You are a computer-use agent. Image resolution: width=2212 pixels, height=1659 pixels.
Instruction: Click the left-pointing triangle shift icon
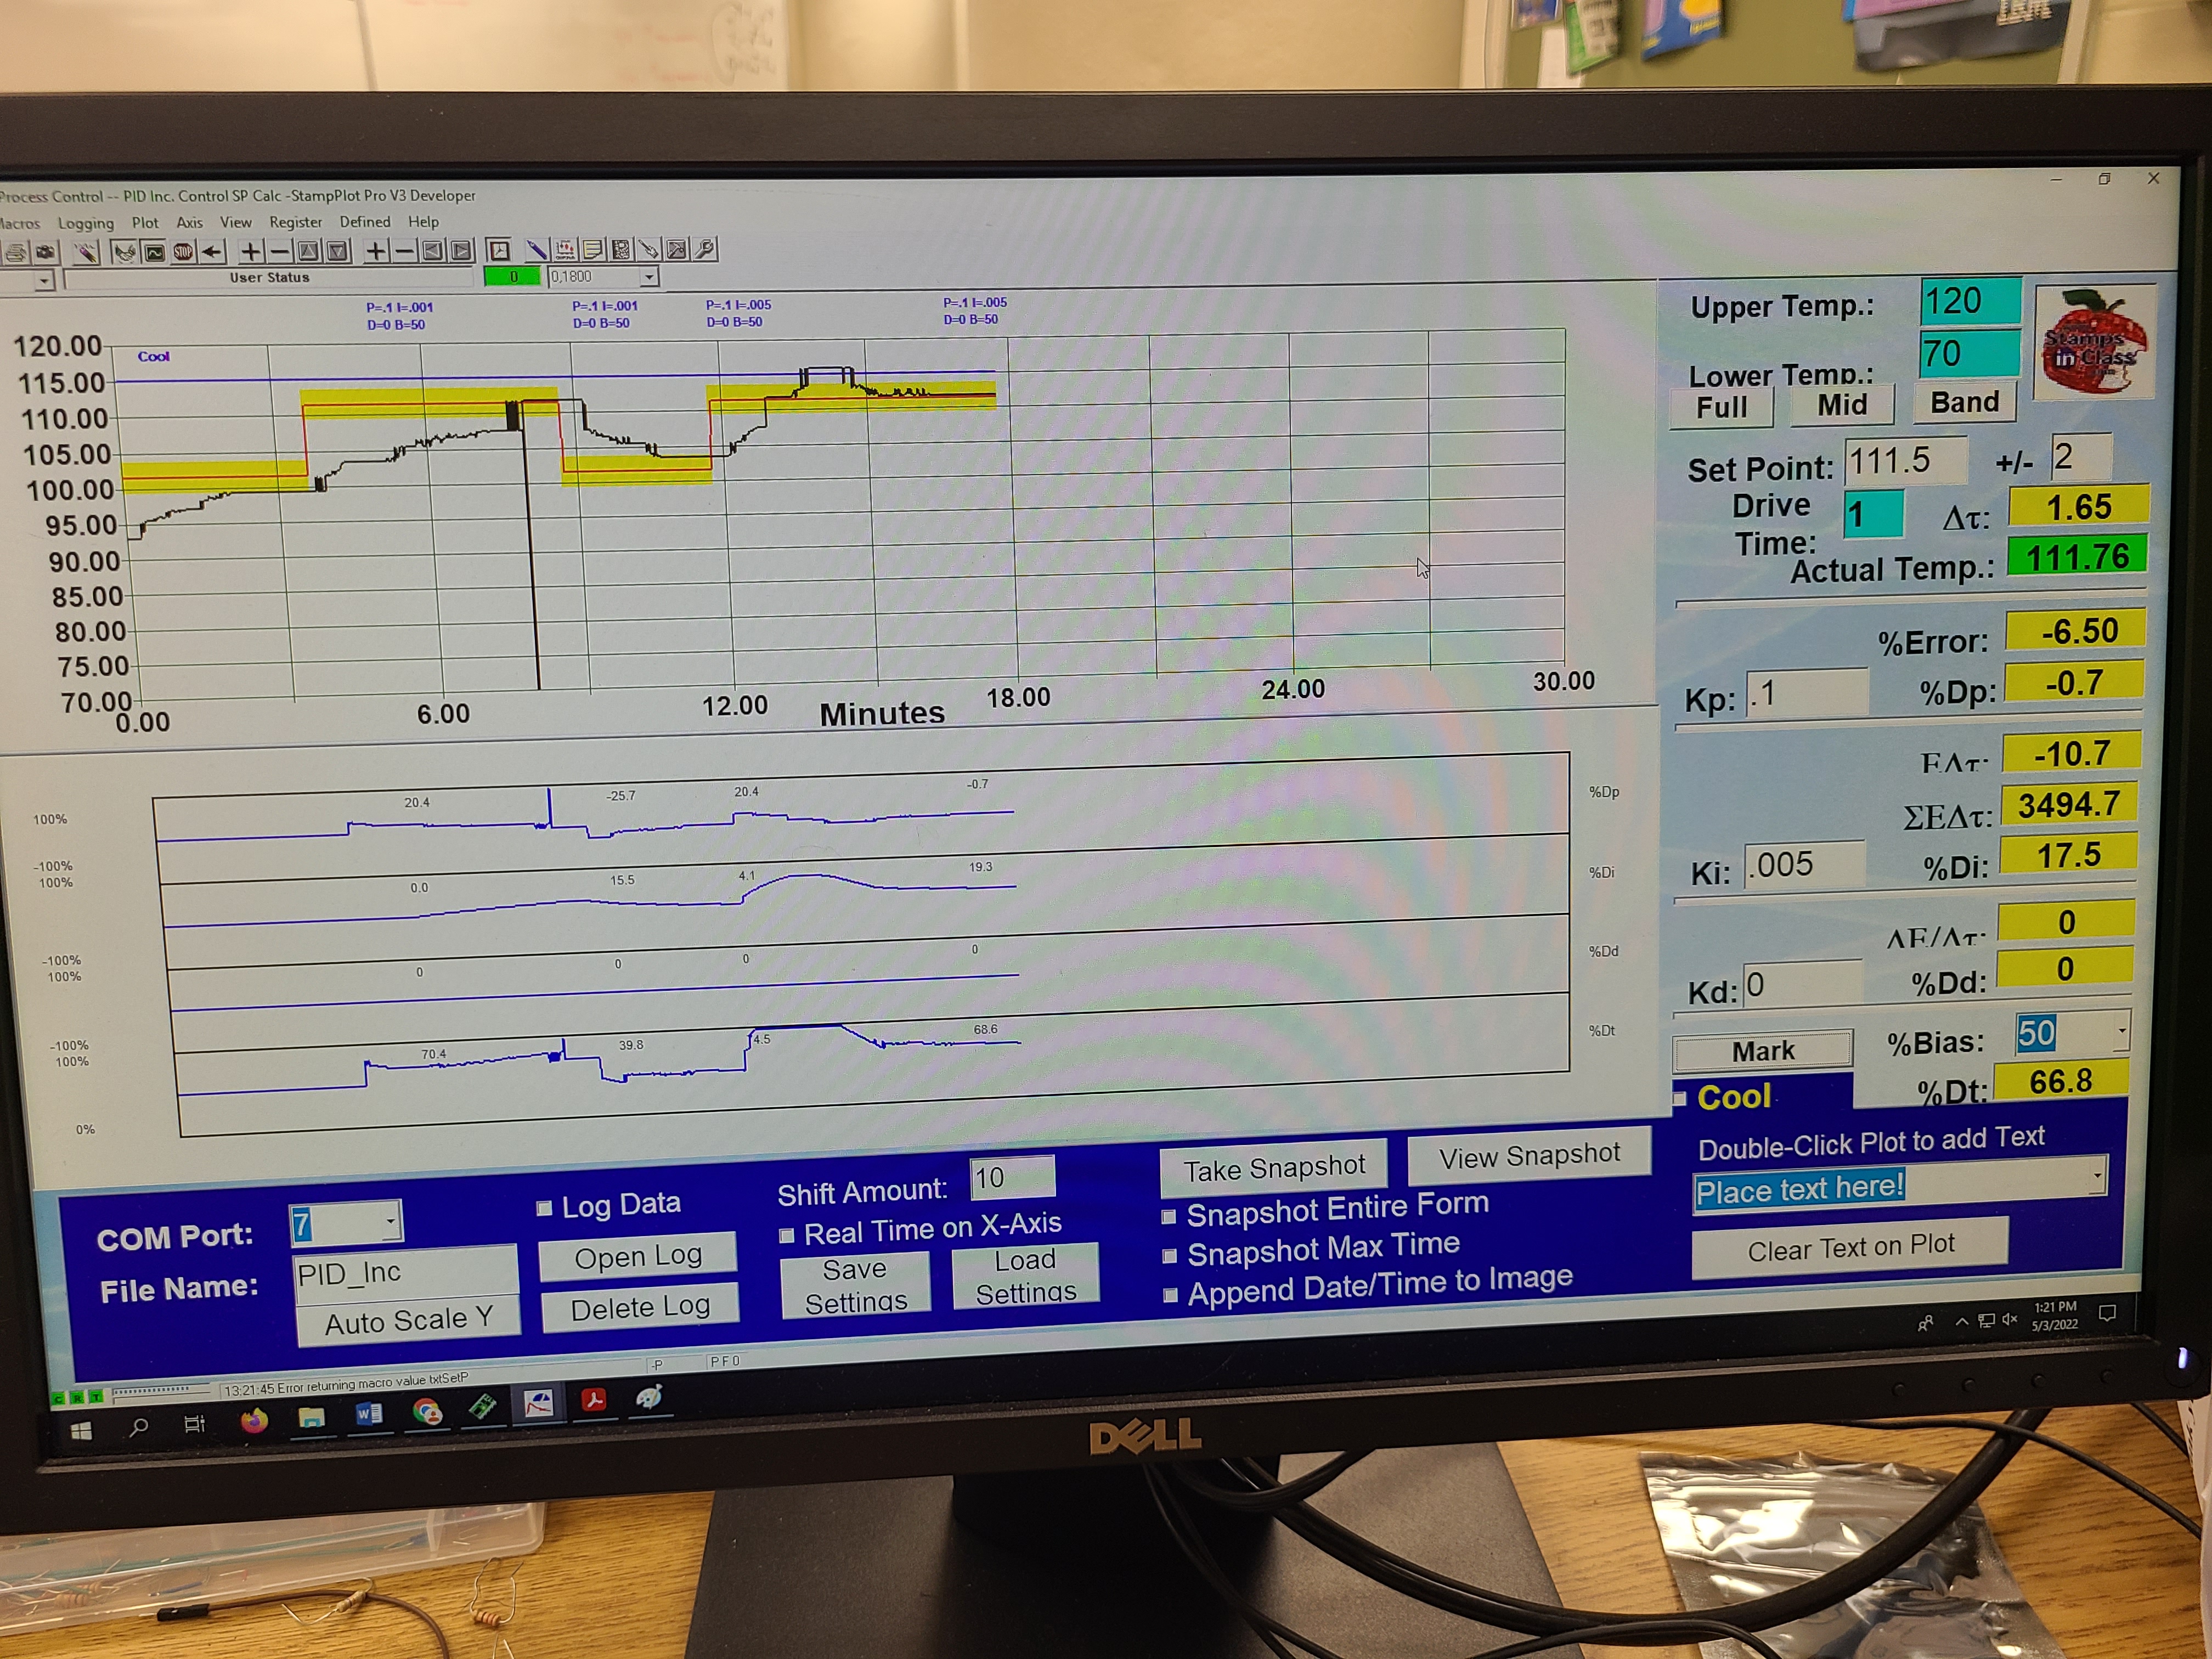coord(433,250)
